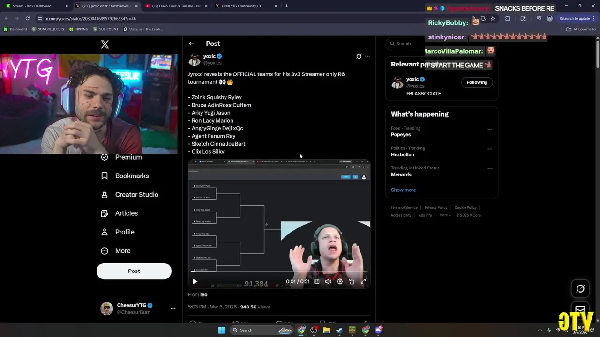Open the browser extensions puzzle icon
The height and width of the screenshot is (337, 600).
click(508, 18)
